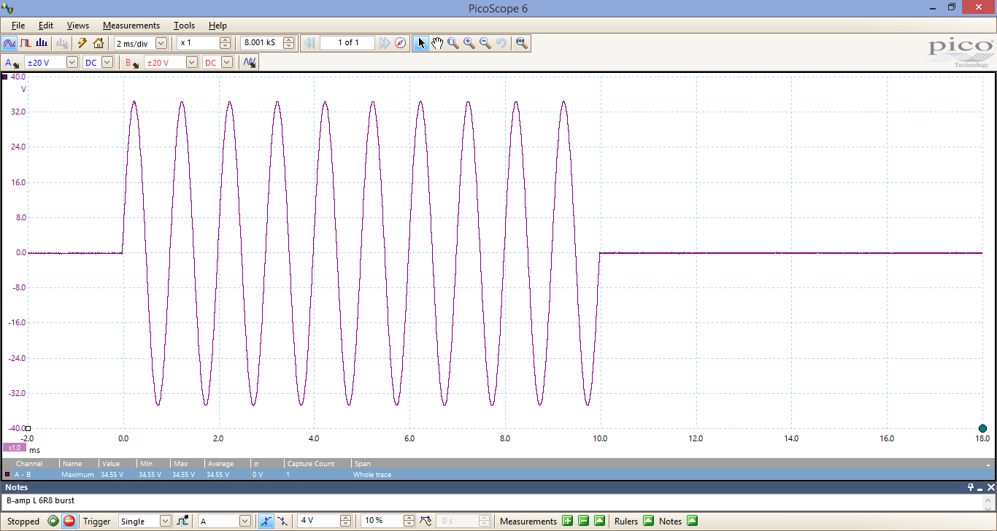
Task: Open the File menu
Action: click(18, 26)
